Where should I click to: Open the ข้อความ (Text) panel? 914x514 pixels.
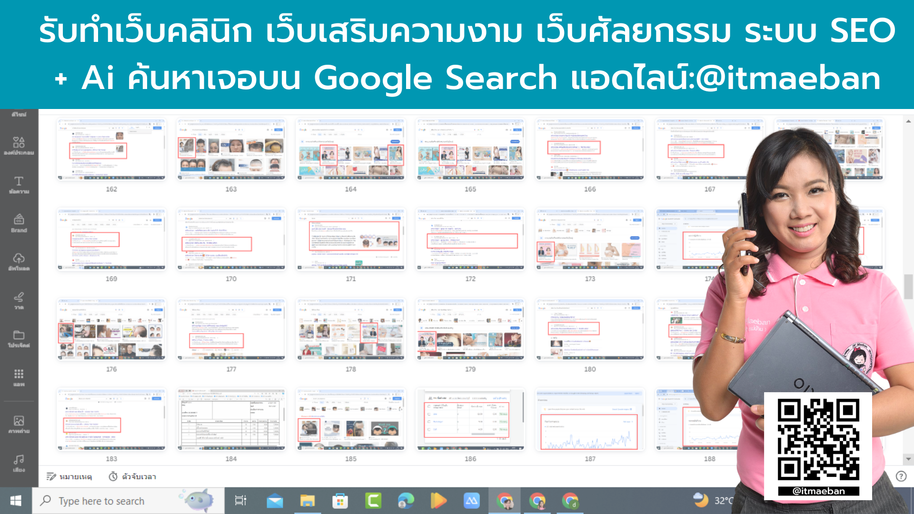point(19,185)
